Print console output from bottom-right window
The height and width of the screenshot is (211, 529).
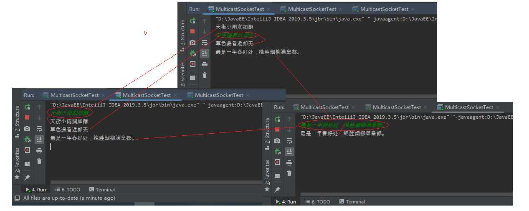pos(289,163)
